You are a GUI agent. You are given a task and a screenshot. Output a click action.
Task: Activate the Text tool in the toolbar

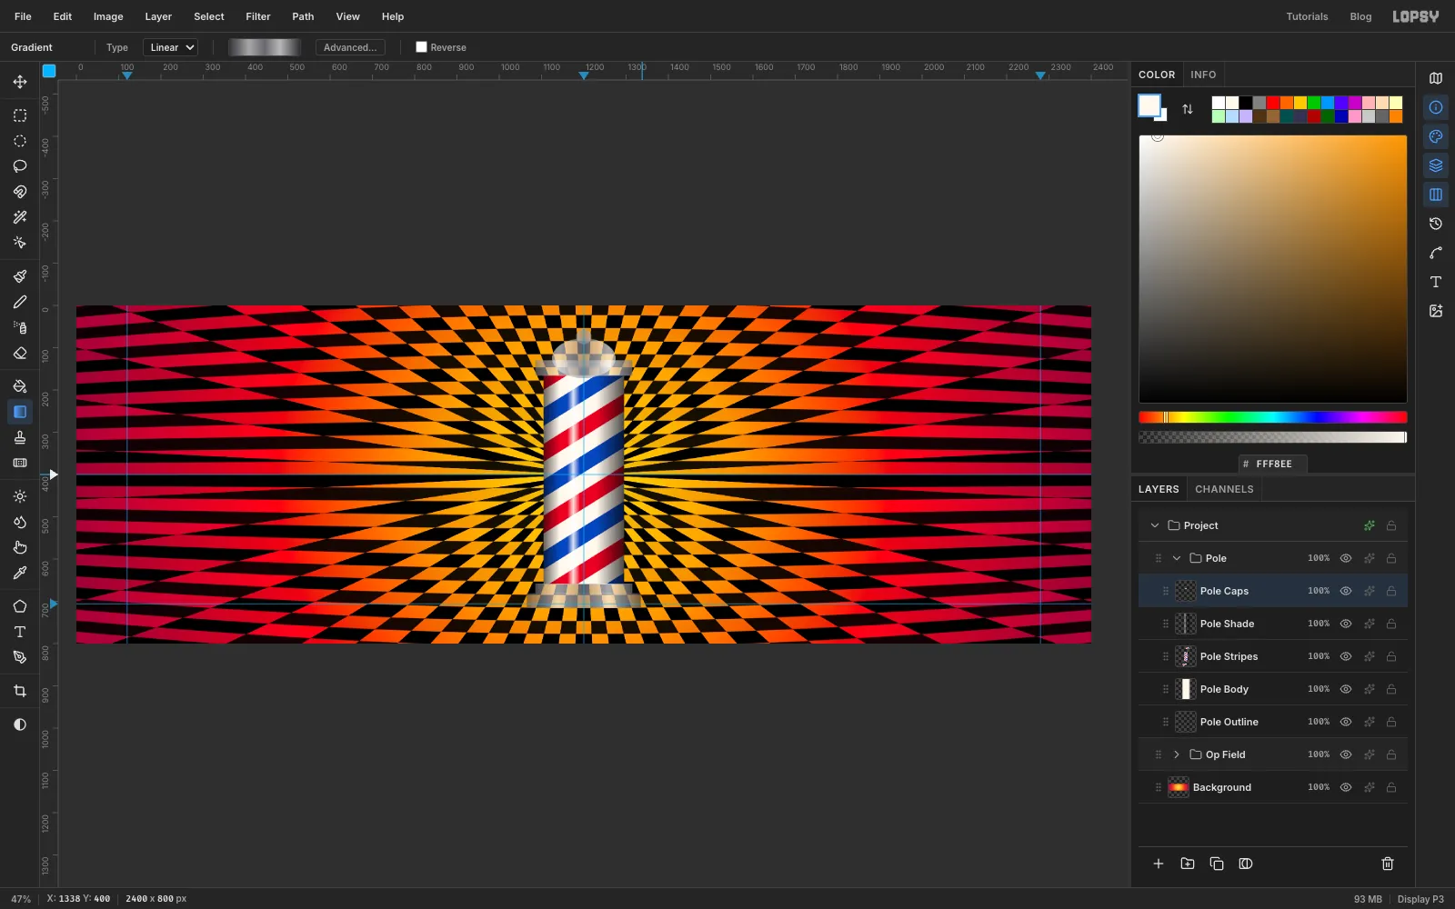point(20,632)
